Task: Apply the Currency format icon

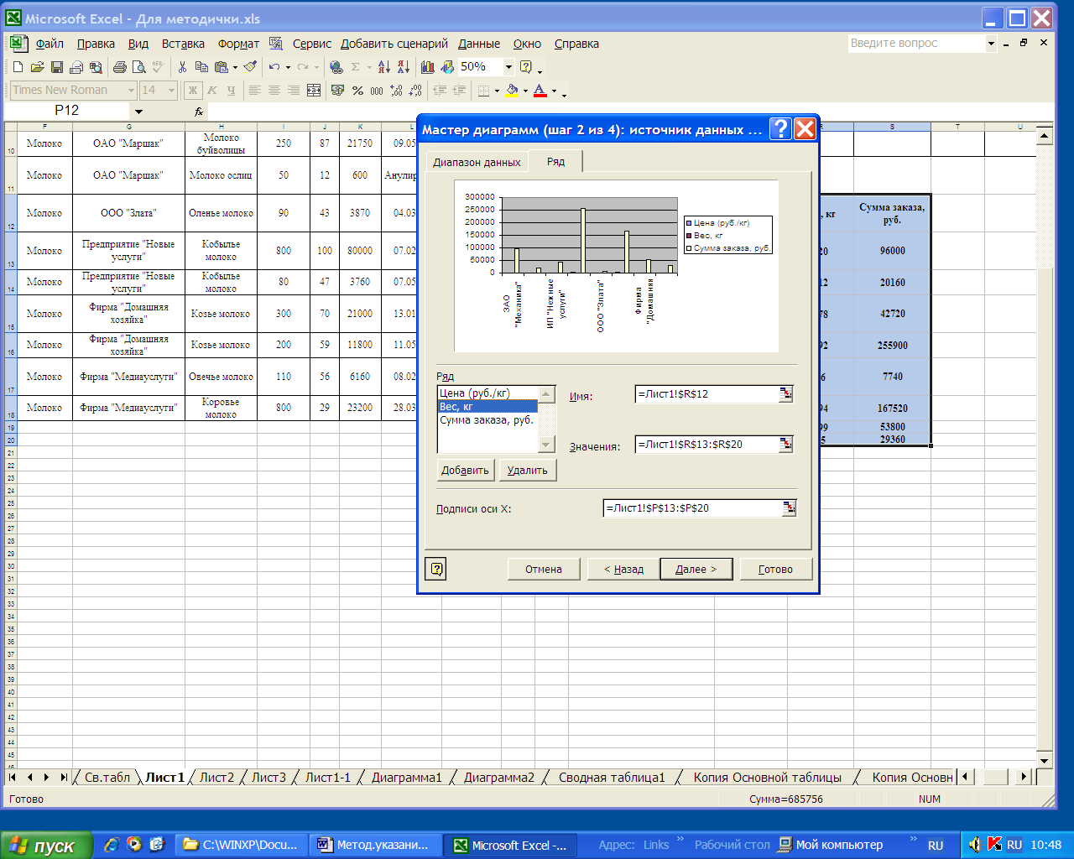Action: click(337, 90)
